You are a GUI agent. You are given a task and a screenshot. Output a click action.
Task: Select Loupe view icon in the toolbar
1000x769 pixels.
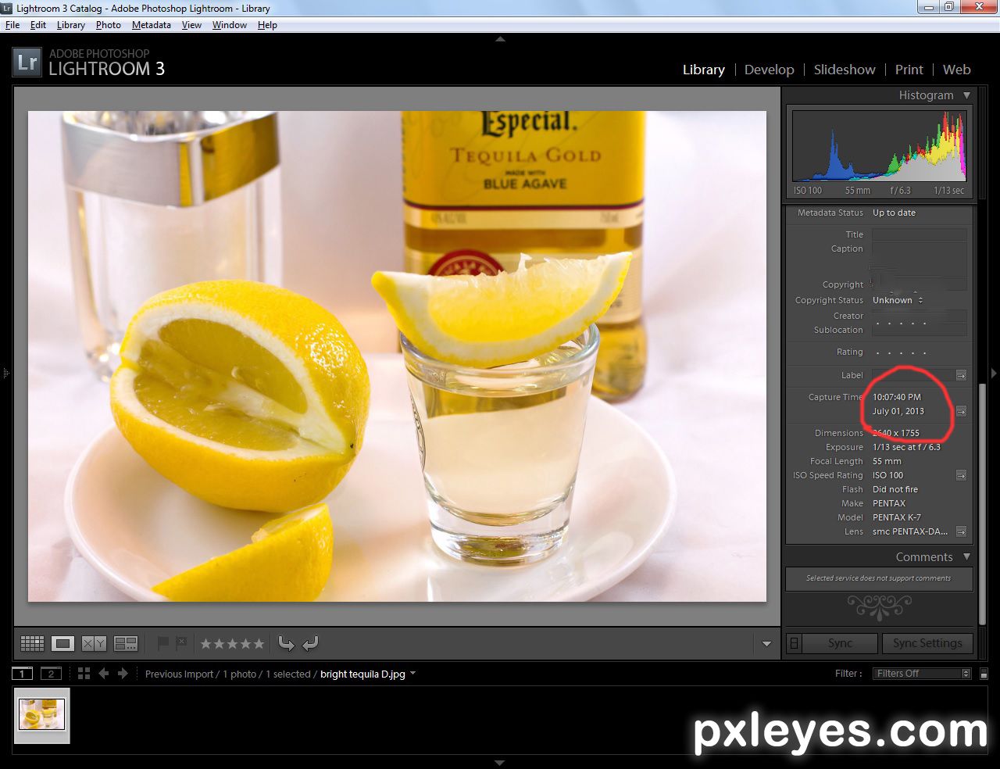pos(63,643)
